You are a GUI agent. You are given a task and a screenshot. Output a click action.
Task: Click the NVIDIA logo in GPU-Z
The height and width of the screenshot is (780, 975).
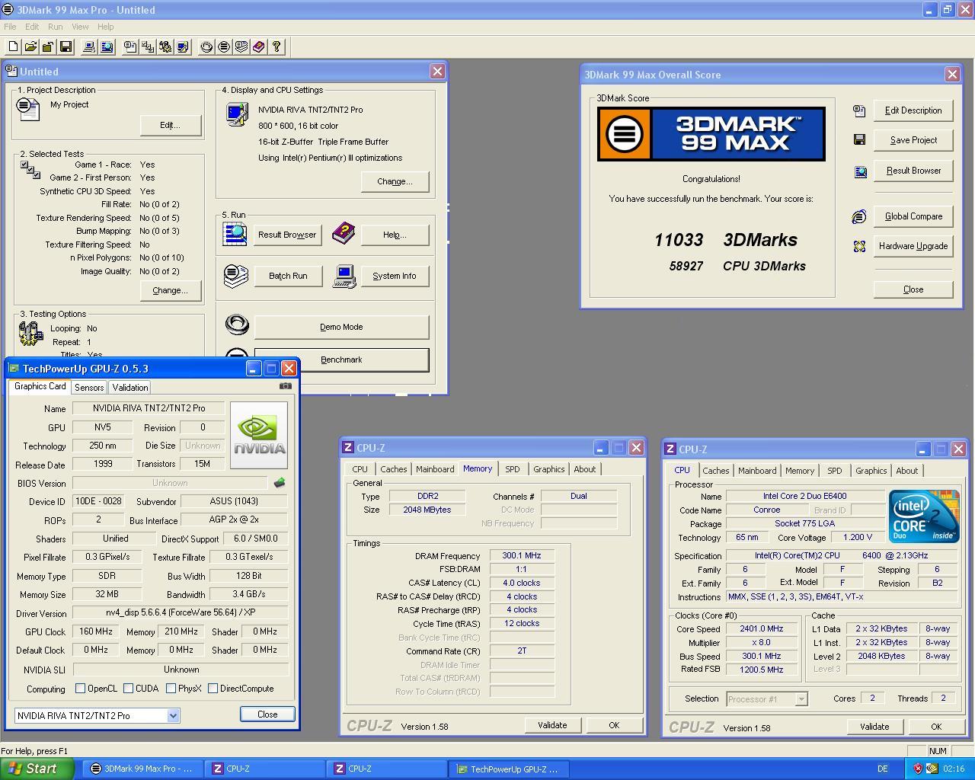[x=259, y=435]
